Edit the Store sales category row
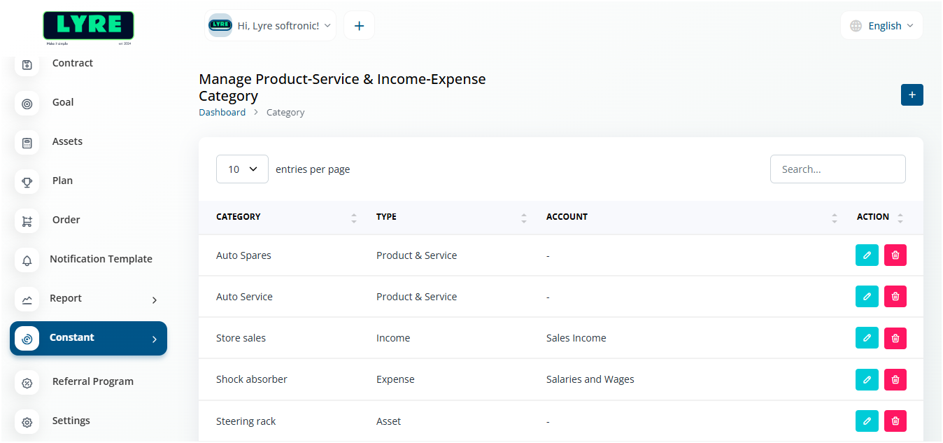Image resolution: width=943 pixels, height=443 pixels. (867, 338)
